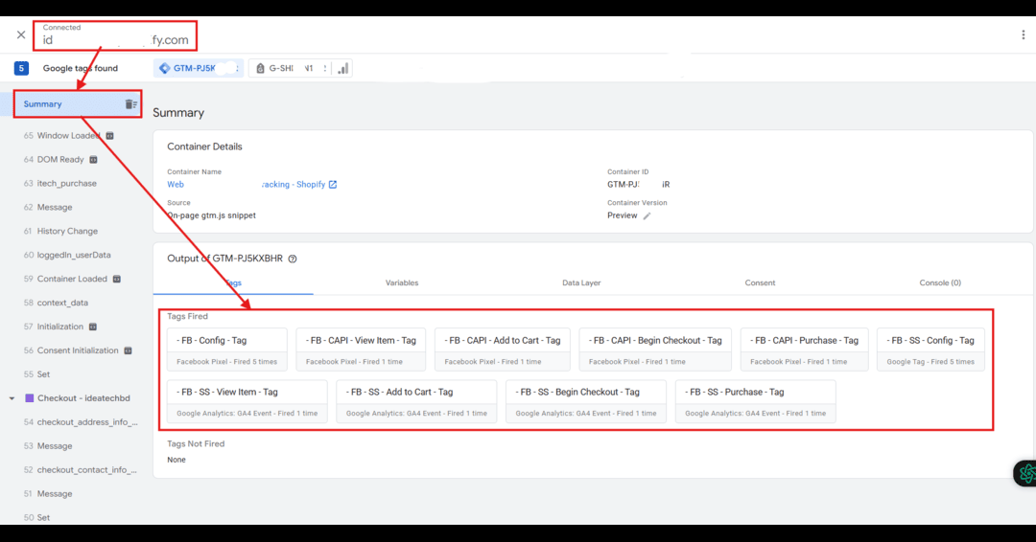Open event 55 Set
Image resolution: width=1036 pixels, height=542 pixels.
coord(36,373)
